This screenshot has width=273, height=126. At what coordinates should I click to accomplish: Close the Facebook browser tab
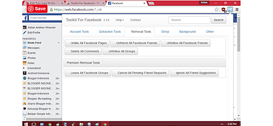coord(144,3)
